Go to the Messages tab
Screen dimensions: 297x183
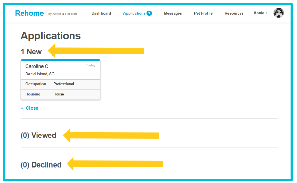[x=173, y=13]
